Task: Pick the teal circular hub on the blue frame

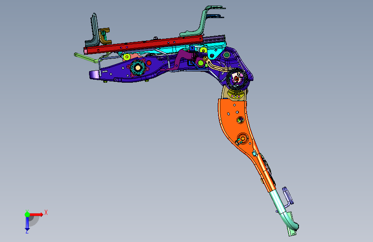Action: point(138,68)
